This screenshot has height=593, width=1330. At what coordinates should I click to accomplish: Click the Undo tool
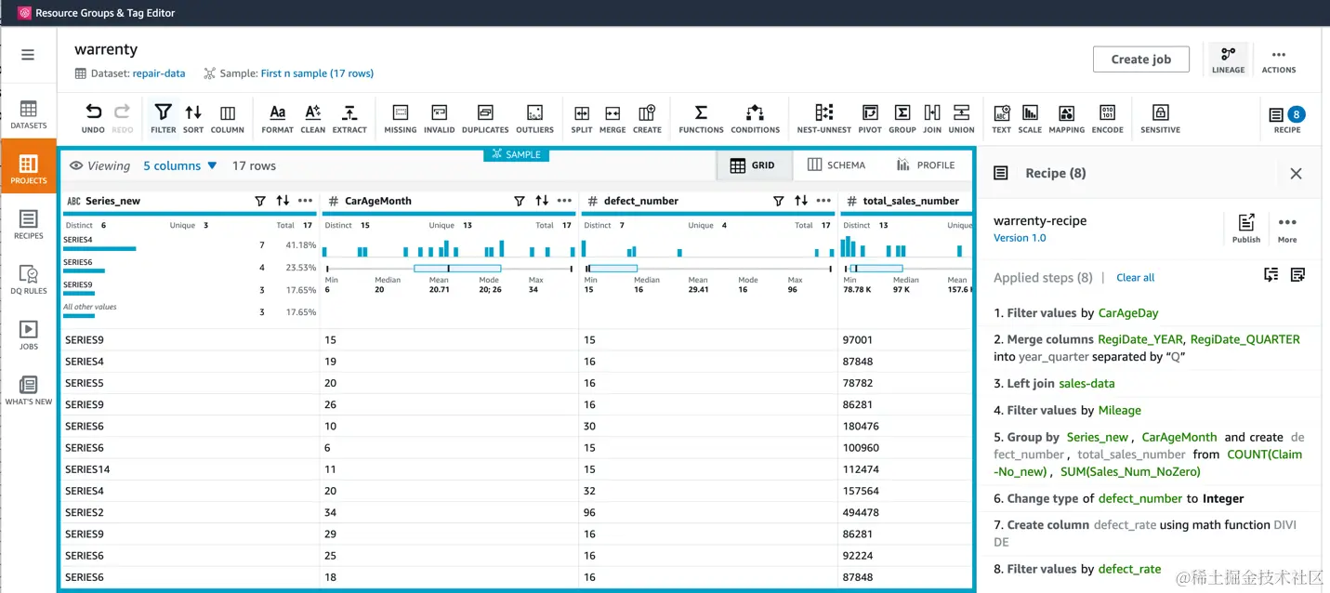93,118
